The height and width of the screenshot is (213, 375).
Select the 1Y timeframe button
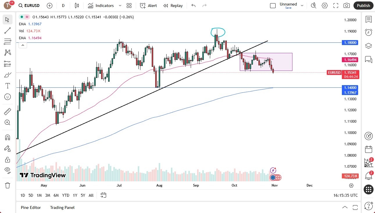75,195
